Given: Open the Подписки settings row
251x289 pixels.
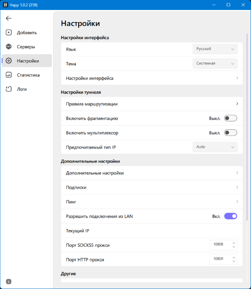Looking at the screenshot, I should 151,187.
